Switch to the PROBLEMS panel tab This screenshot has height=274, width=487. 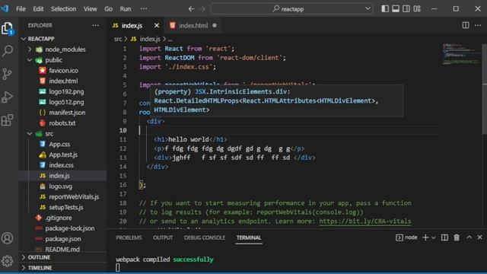129,237
